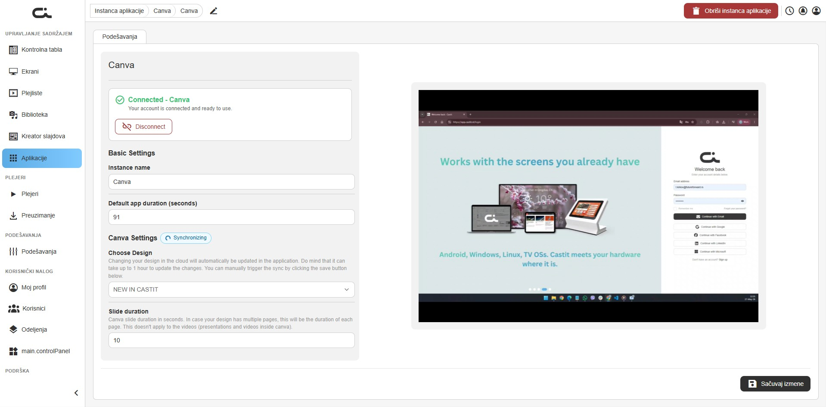Focus the Slide duration input field
Image resolution: width=826 pixels, height=407 pixels.
(x=231, y=340)
